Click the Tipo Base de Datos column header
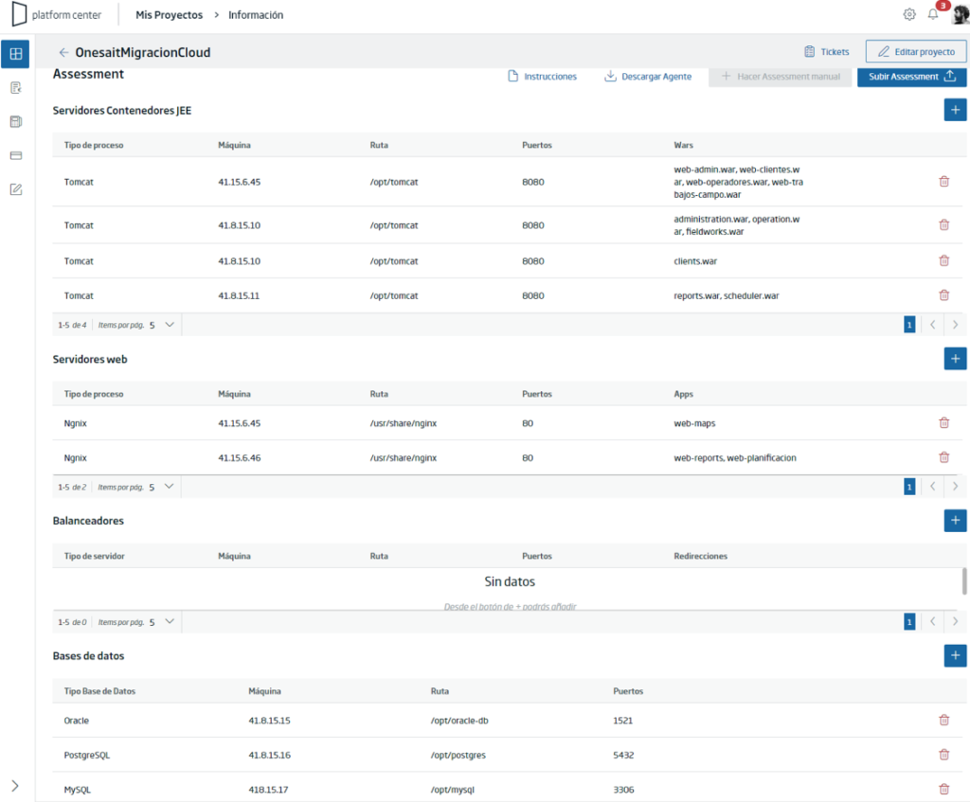 pos(99,690)
